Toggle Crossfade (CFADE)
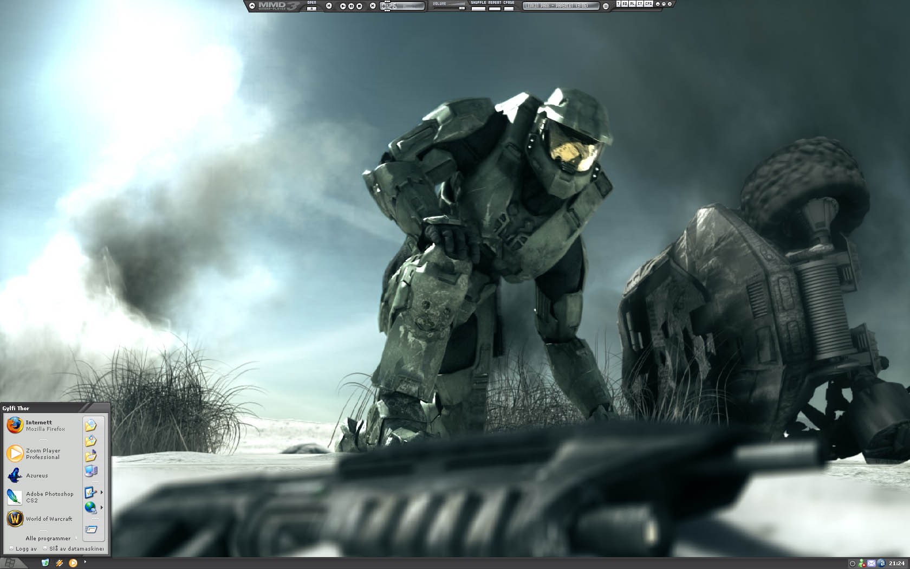Viewport: 910px width, 569px height. [x=509, y=9]
